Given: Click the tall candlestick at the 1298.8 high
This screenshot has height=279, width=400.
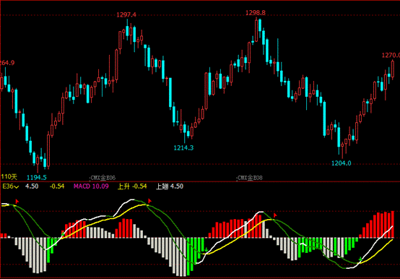Looking at the screenshot, I should 256,30.
